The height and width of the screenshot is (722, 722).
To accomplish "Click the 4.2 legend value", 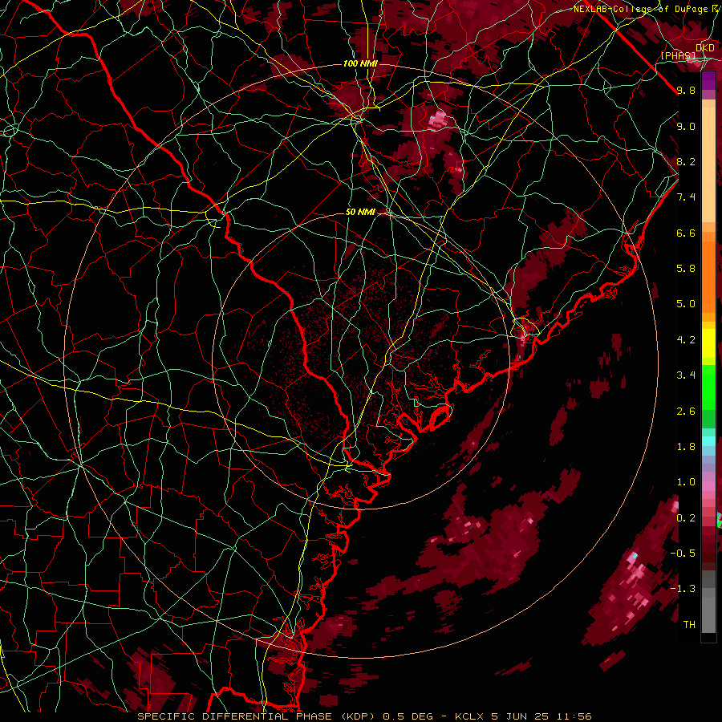I will tap(686, 340).
